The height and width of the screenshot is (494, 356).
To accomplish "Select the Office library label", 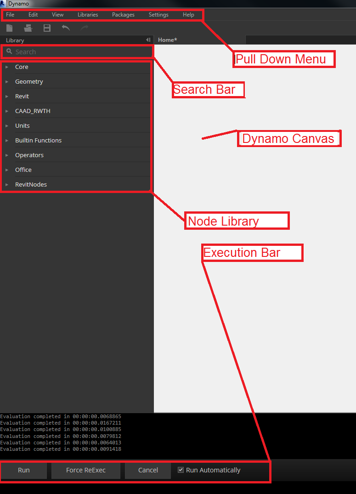I will coord(23,170).
